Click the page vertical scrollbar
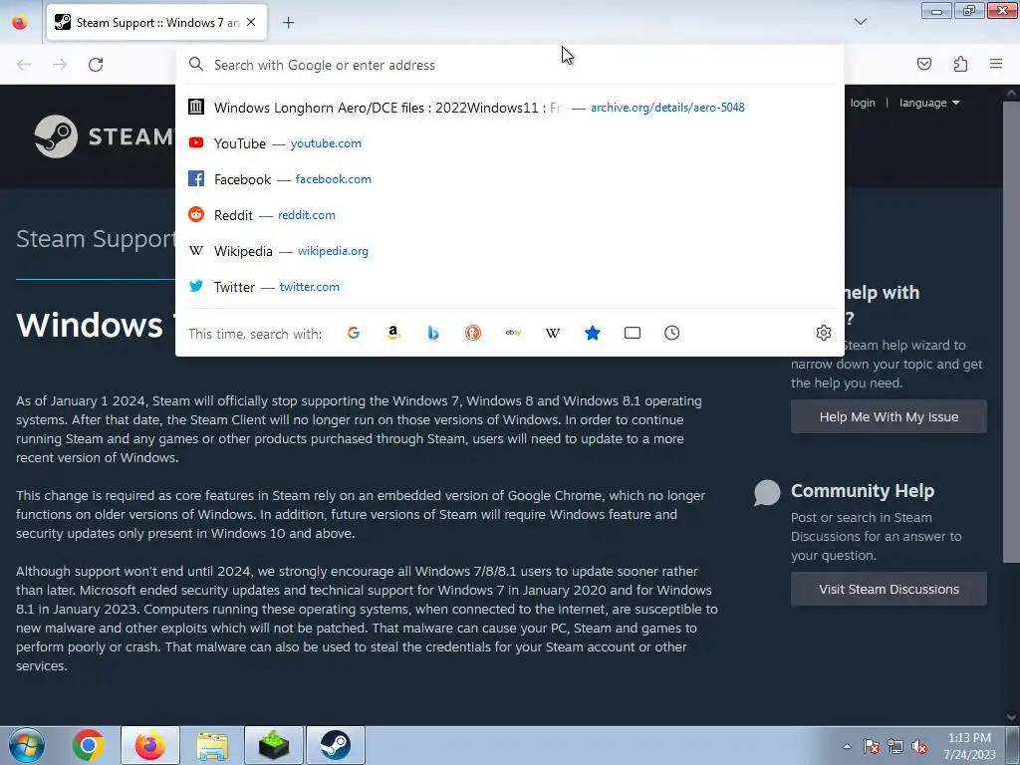 1011,332
